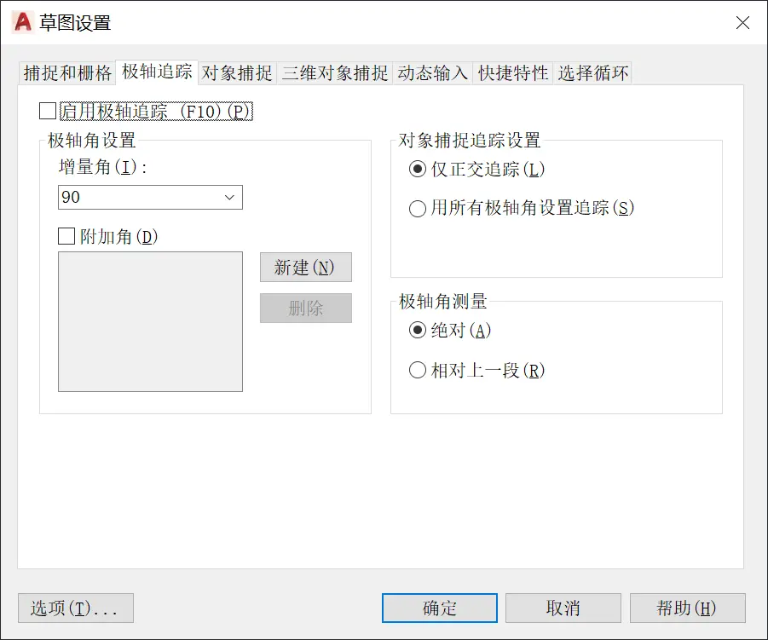Viewport: 768px width, 640px height.
Task: Click the 选项(T)... button
Action: pos(75,608)
